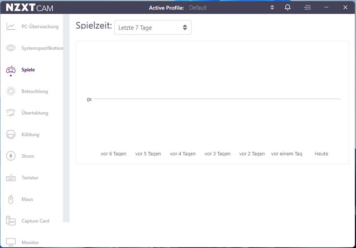356x248 pixels.
Task: Click the Strom lightning bolt icon
Action: 11,156
